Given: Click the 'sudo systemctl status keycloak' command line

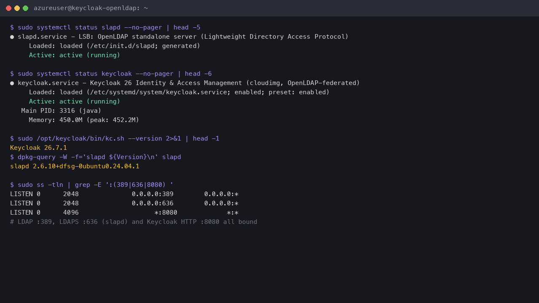Looking at the screenshot, I should tap(111, 74).
